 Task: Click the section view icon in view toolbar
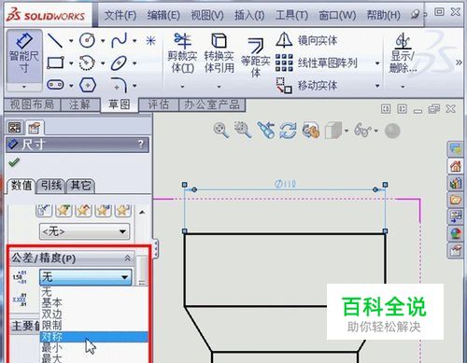(x=311, y=130)
